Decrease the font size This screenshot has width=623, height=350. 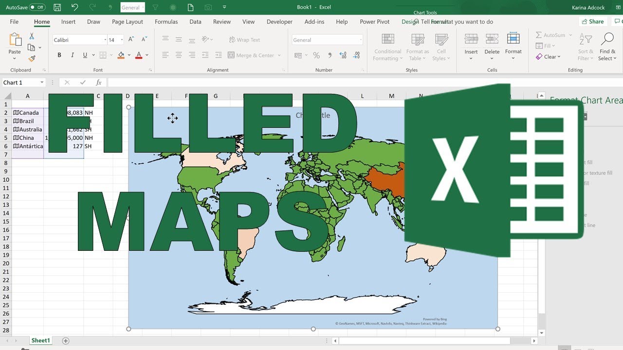144,40
